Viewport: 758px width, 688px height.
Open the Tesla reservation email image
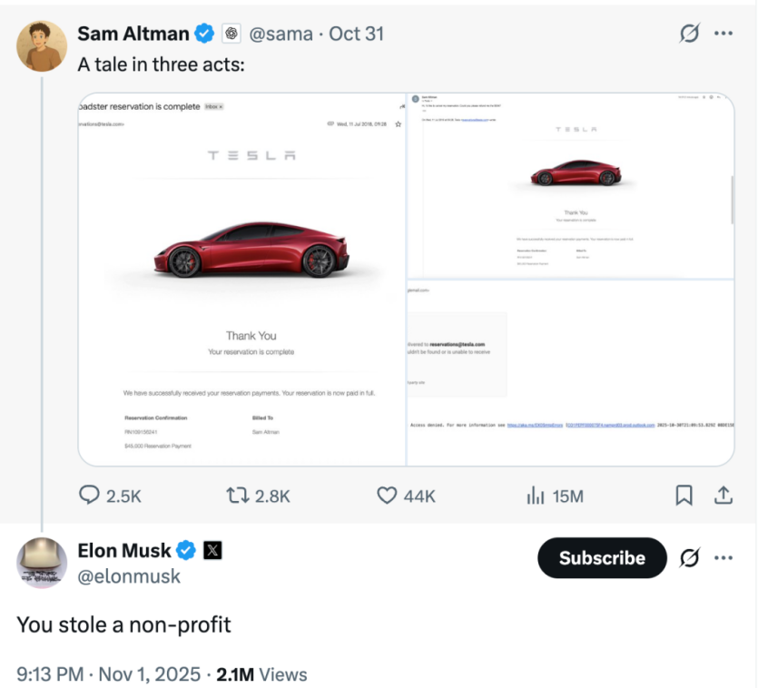pos(242,280)
